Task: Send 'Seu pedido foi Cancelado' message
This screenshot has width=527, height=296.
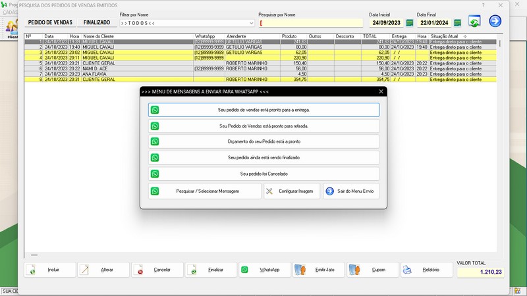Action: pyautogui.click(x=263, y=174)
